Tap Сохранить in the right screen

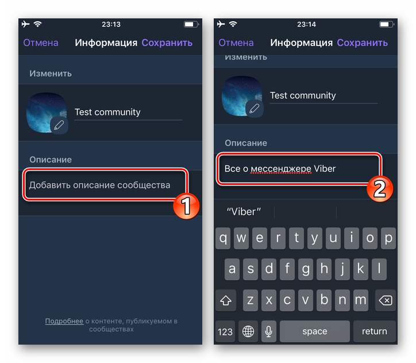pos(363,43)
